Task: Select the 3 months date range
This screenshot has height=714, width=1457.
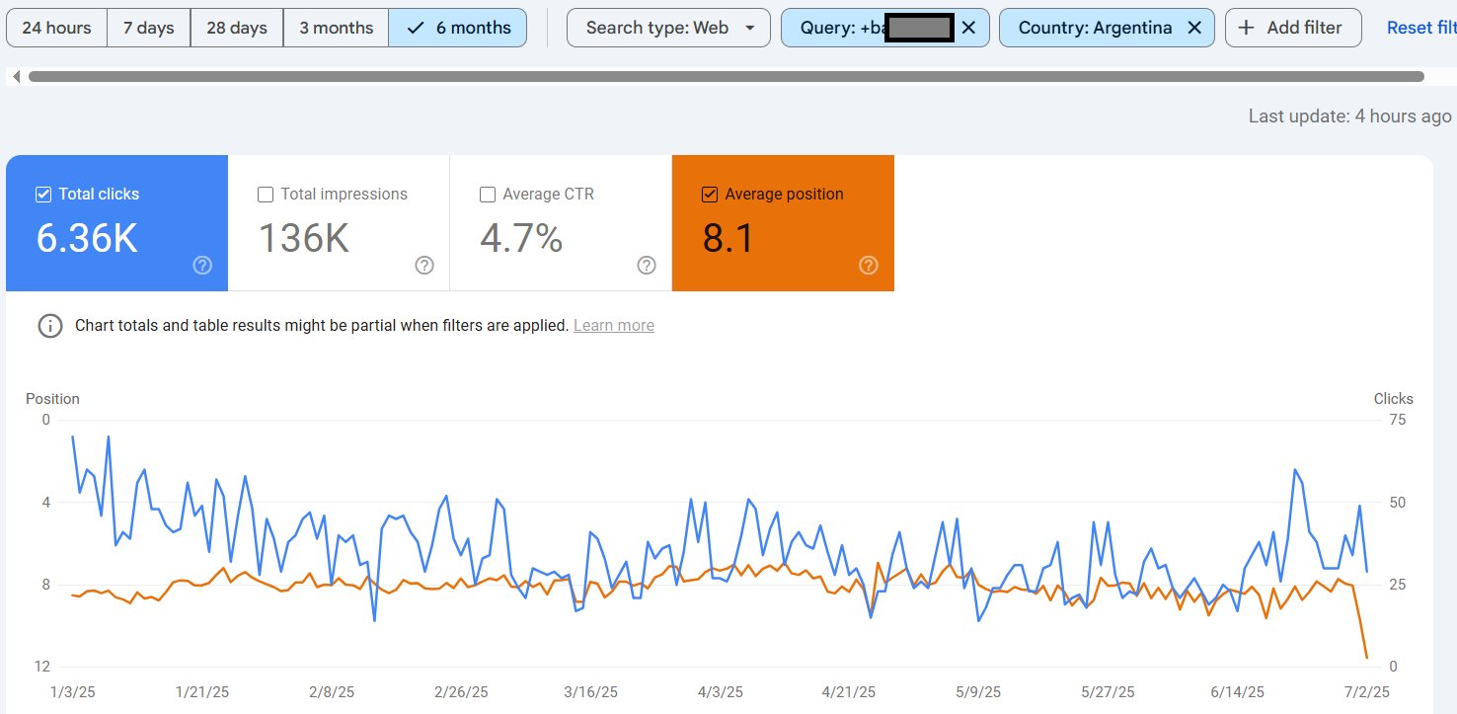Action: pos(337,28)
